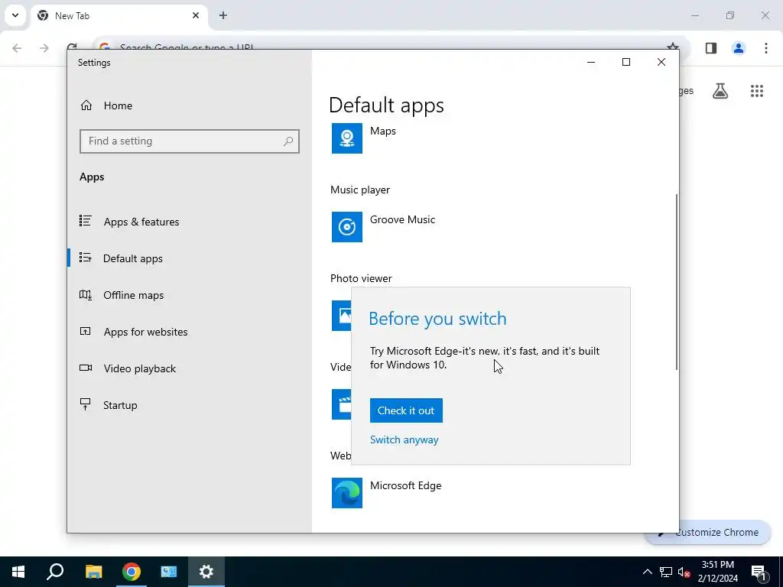This screenshot has width=783, height=587.
Task: Click the search magnifier in Find a setting
Action: (288, 141)
